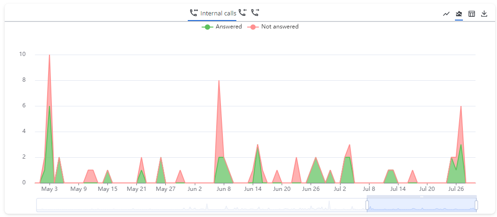This screenshot has height=217, width=497.
Task: Select the Internal calls tab label
Action: pos(218,13)
